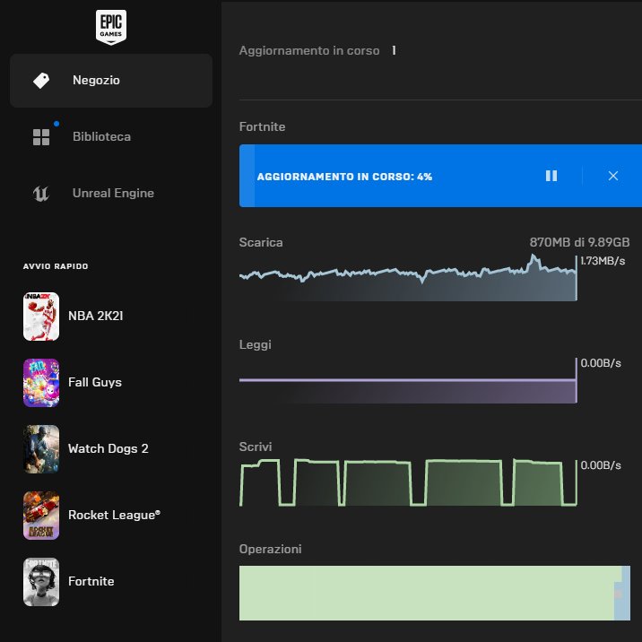Screen dimensions: 642x642
Task: Click the Scarica download speed graph
Action: pyautogui.click(x=408, y=279)
